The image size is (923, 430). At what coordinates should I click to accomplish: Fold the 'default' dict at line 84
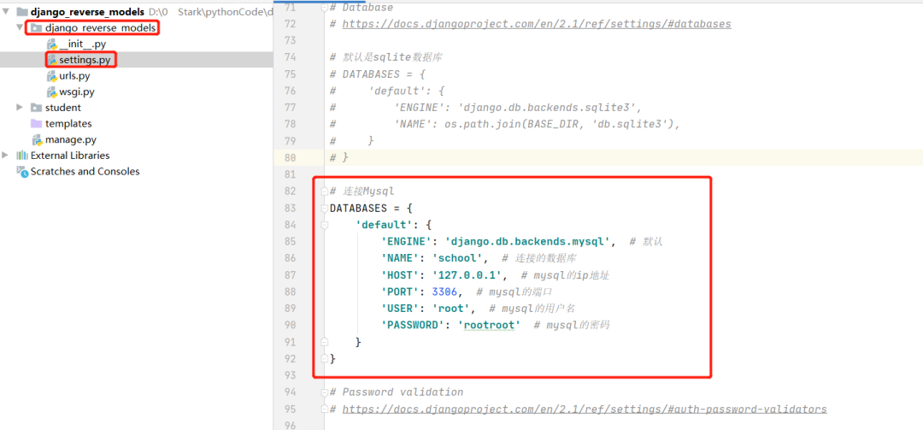(x=325, y=225)
